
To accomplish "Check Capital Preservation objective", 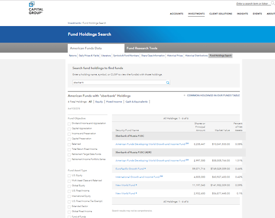I will pyautogui.click(x=69, y=139).
